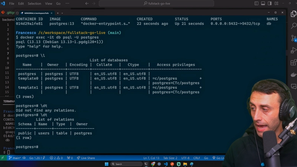Open the View menu
Image resolution: width=297 pixels, height=167 pixels.
[x=49, y=4]
